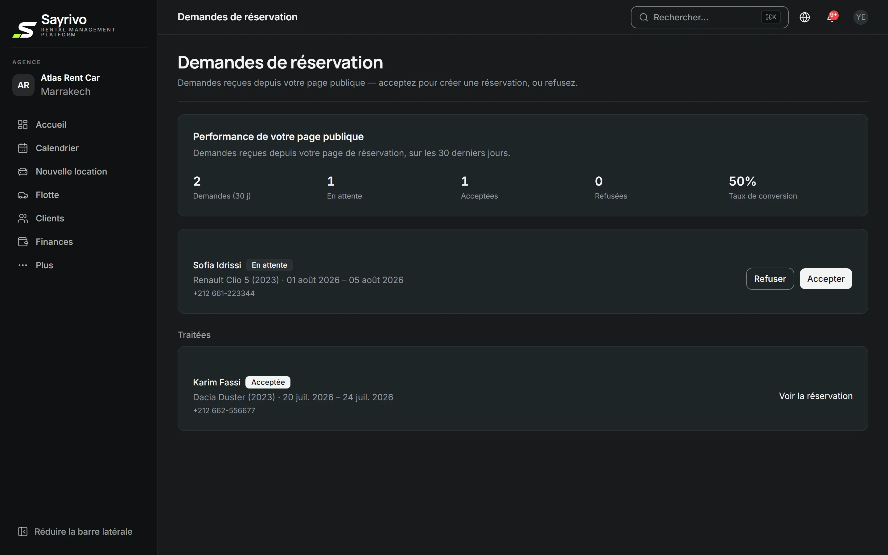Navigate to Clients
The width and height of the screenshot is (888, 555).
pyautogui.click(x=79, y=218)
